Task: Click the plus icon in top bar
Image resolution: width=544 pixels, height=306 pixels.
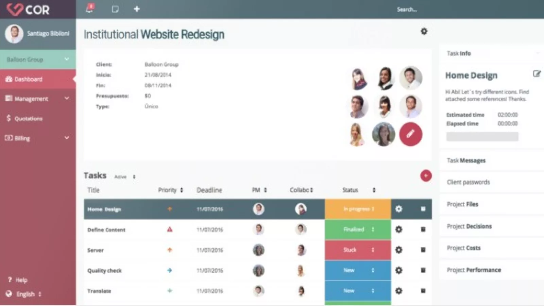Action: coord(137,9)
